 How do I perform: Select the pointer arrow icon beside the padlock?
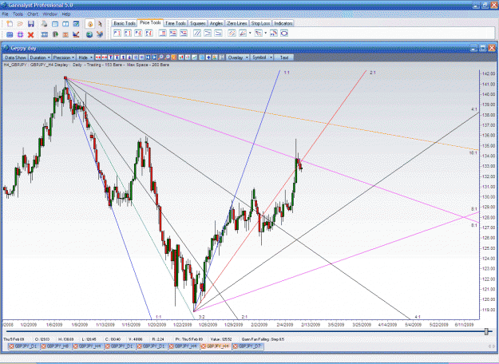100,24
